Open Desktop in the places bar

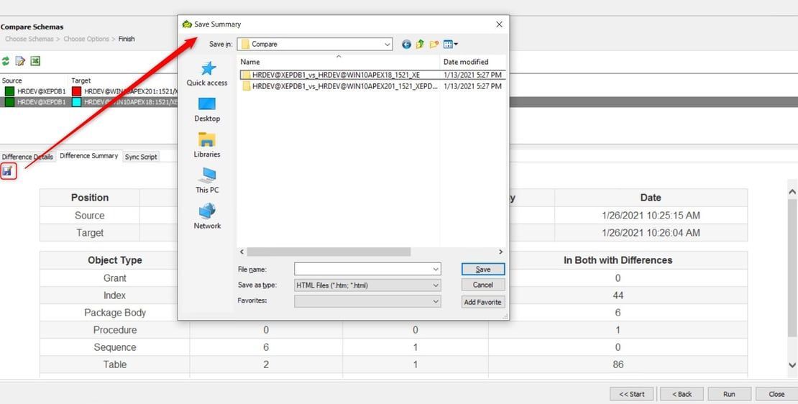pos(207,109)
